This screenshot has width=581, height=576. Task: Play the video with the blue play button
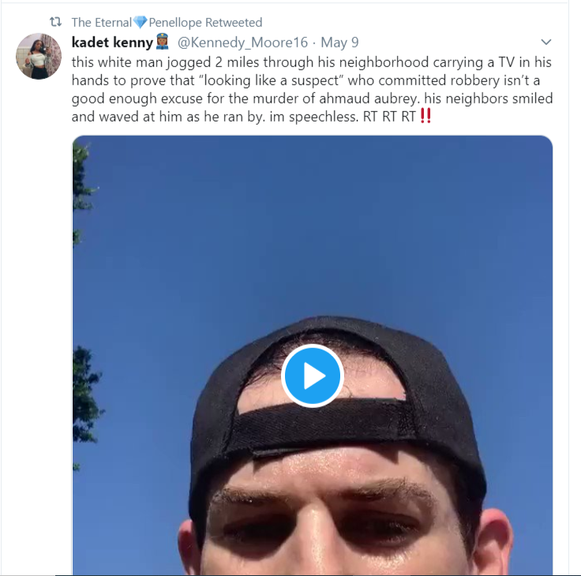point(313,376)
